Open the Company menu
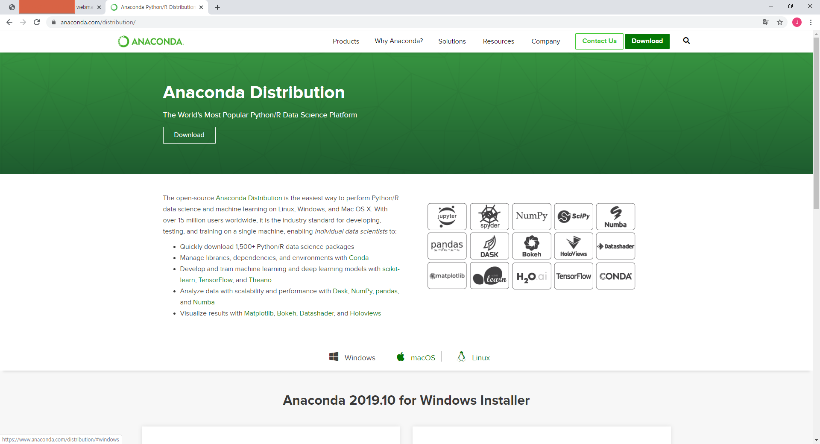This screenshot has width=820, height=444. 545,41
